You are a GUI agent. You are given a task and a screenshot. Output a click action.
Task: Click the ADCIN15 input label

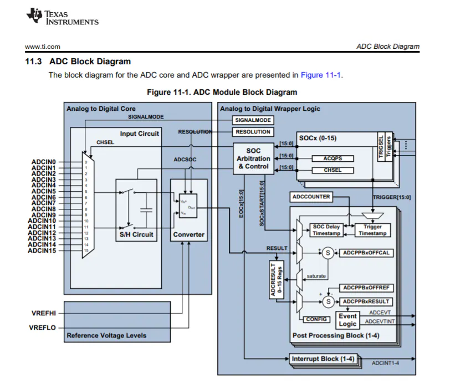tap(42, 250)
